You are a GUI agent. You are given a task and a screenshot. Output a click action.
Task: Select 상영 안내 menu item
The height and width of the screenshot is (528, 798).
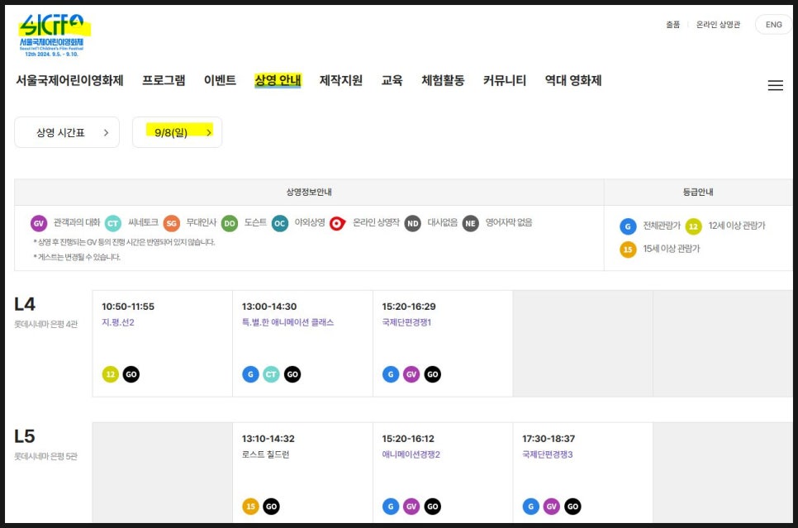click(278, 80)
